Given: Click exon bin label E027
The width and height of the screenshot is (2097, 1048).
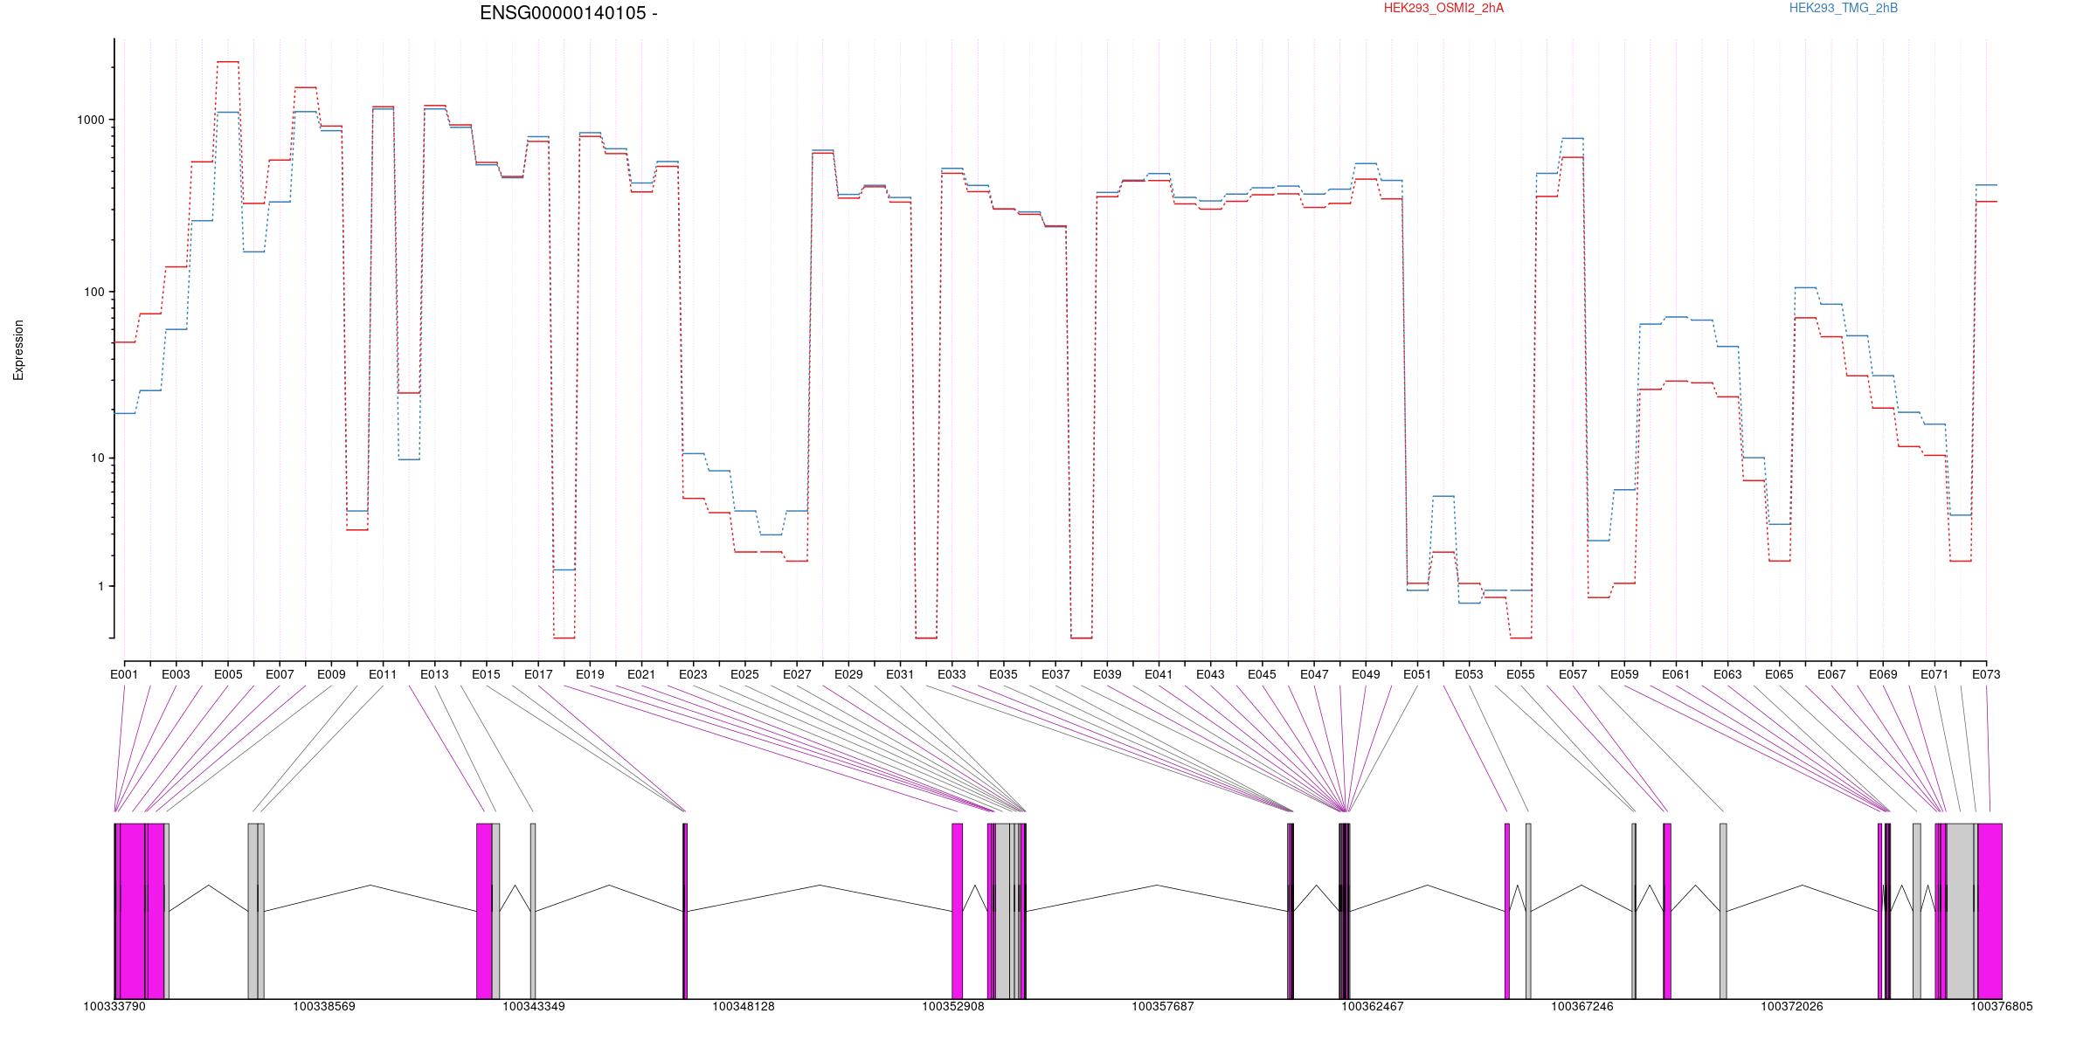Looking at the screenshot, I should (797, 674).
